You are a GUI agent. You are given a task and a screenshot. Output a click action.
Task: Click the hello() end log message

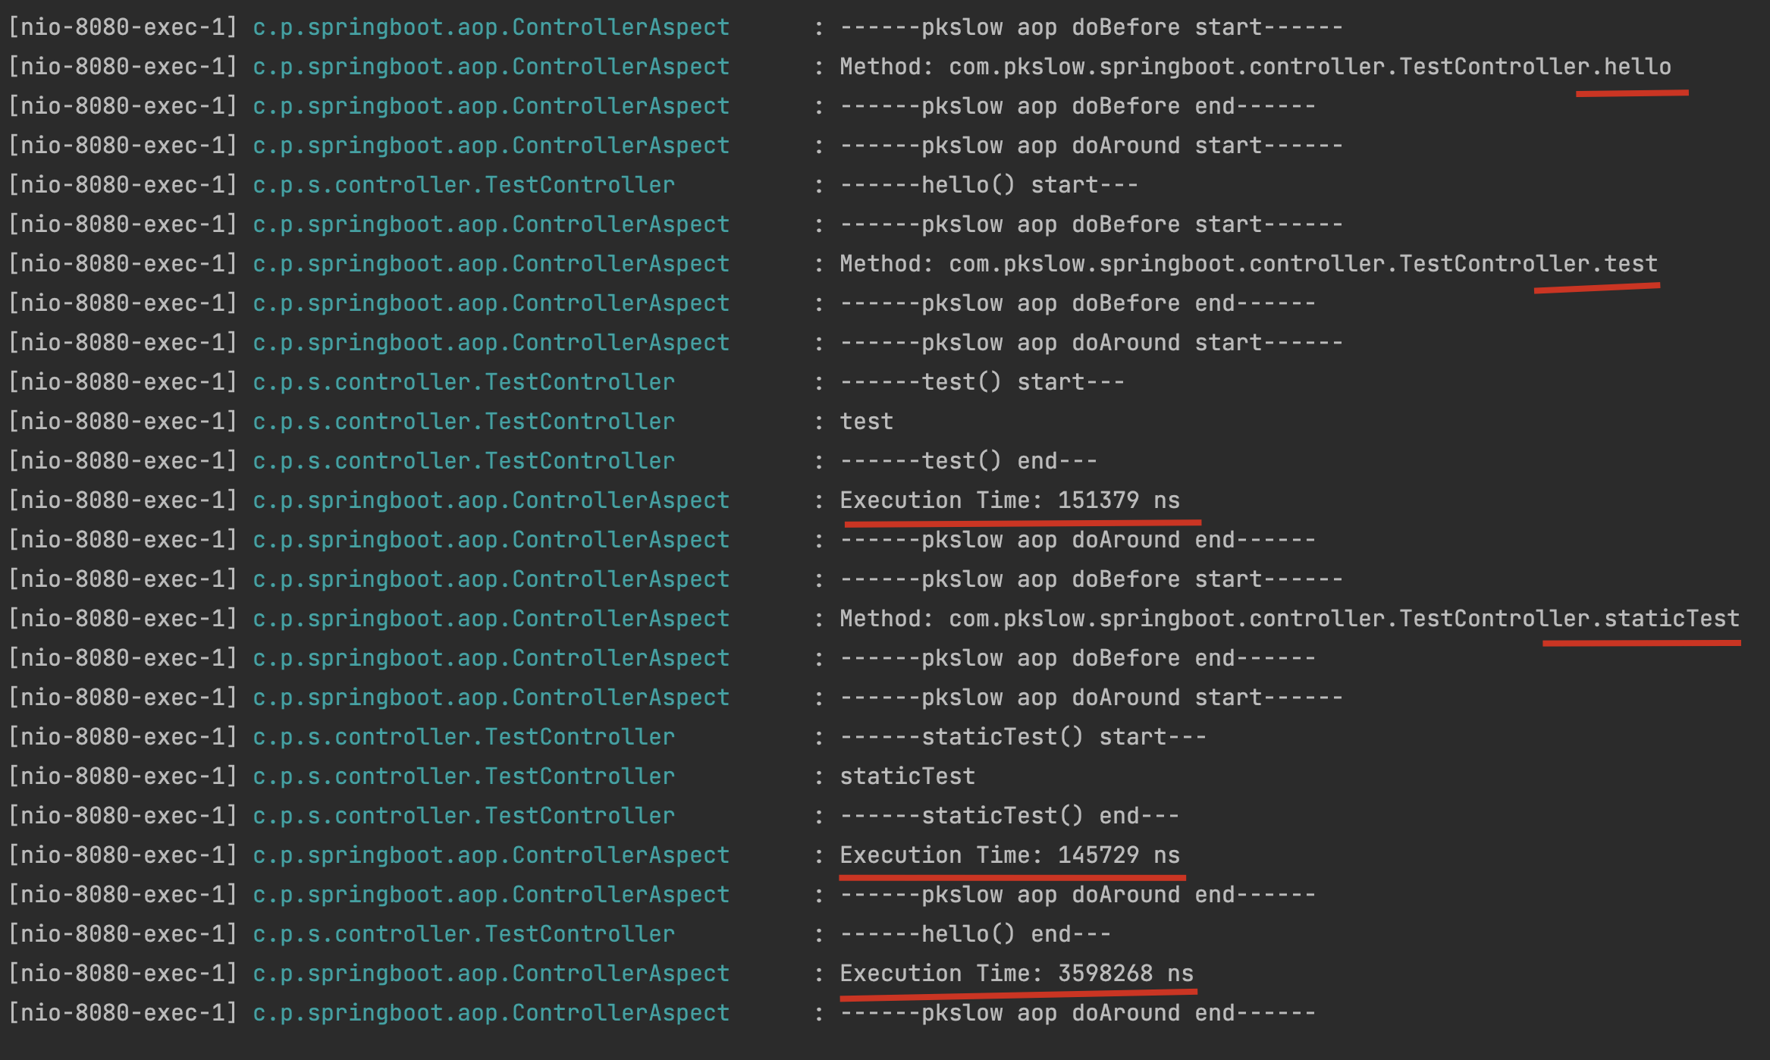point(975,934)
